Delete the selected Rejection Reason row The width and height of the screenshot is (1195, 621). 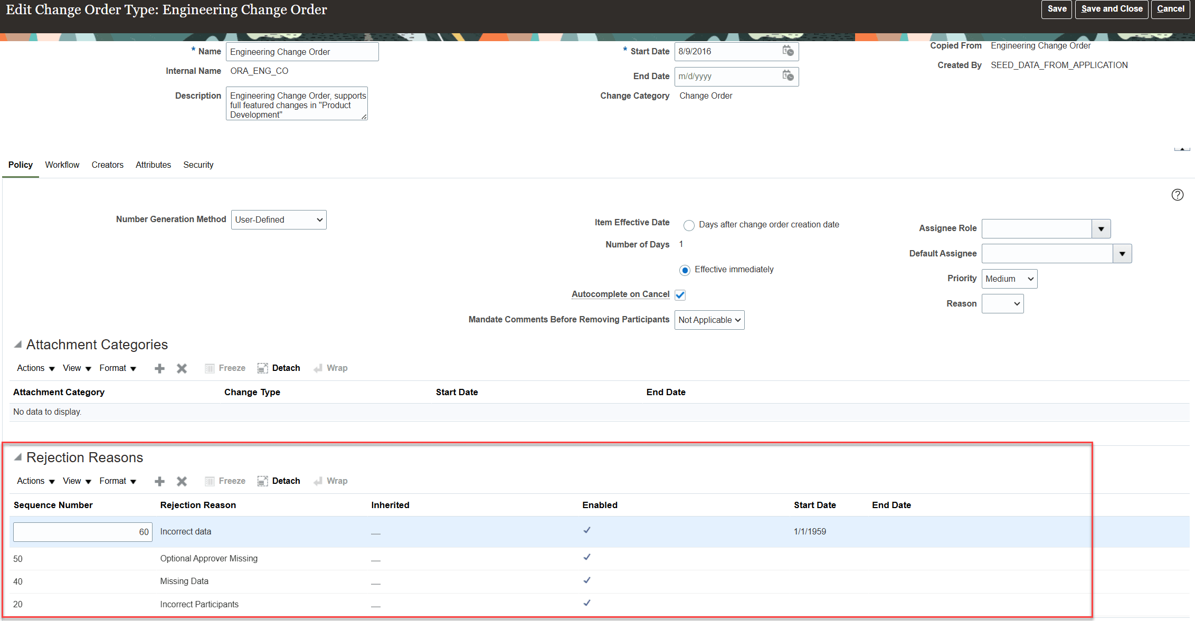(182, 481)
